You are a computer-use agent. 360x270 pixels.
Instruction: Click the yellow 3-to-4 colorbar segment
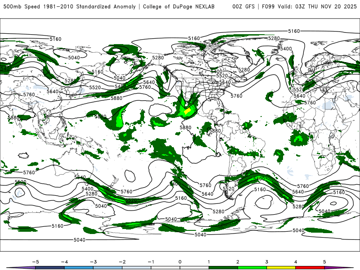tap(281, 268)
